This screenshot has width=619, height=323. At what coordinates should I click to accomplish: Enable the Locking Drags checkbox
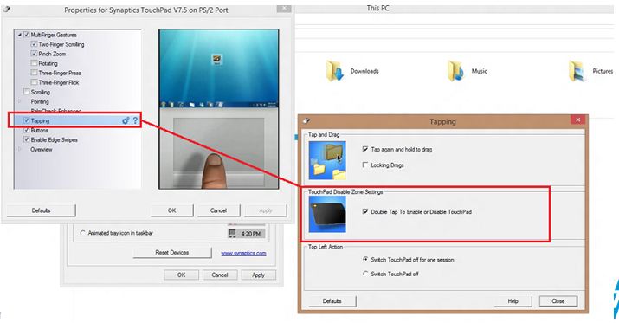point(365,165)
